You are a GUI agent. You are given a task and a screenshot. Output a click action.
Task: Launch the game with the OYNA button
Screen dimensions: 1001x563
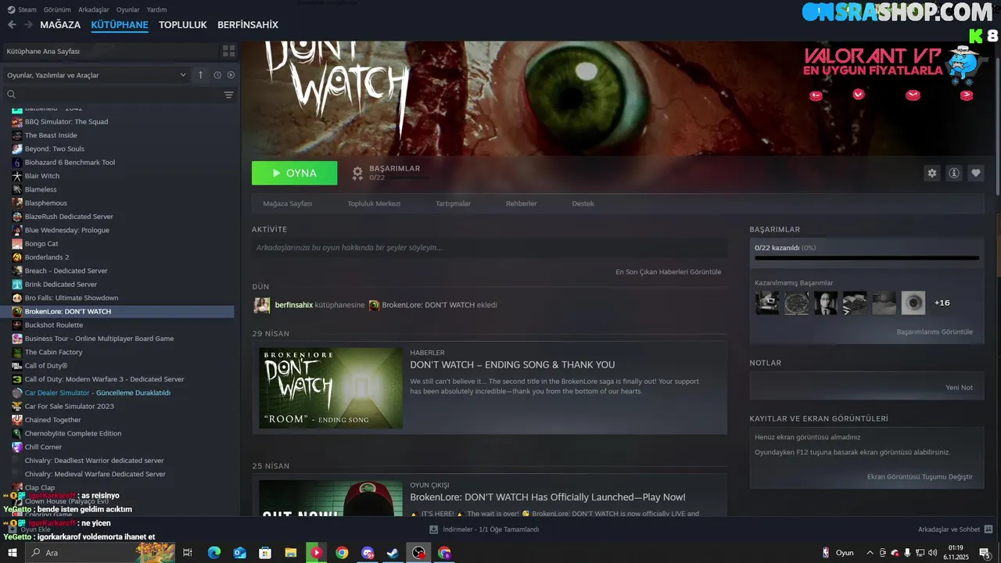[294, 173]
